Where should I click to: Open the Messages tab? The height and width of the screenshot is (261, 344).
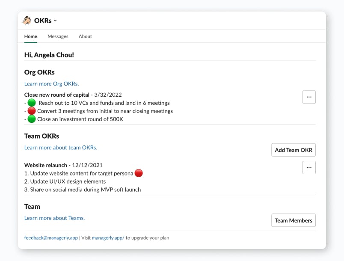58,36
